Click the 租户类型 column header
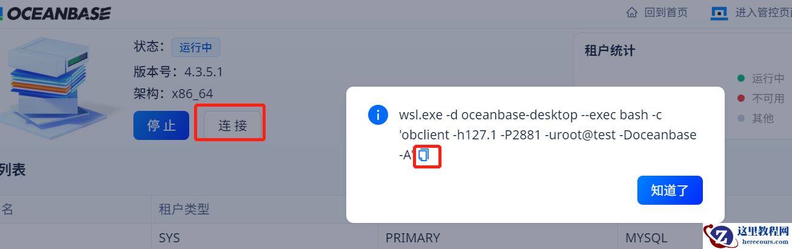 (184, 210)
